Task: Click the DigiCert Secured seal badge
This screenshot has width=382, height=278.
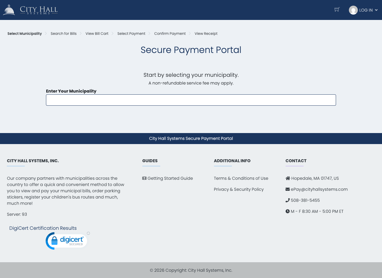Action: point(66,241)
